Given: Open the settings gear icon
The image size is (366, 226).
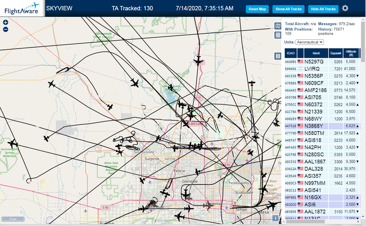Looking at the screenshot, I should (345, 8).
